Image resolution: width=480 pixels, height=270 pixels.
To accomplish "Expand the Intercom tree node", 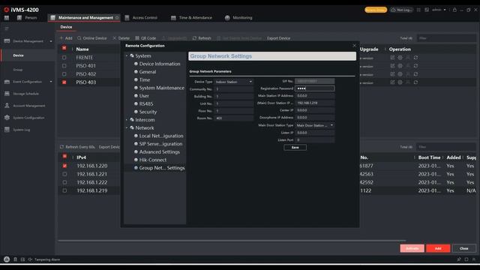I will coord(127,120).
